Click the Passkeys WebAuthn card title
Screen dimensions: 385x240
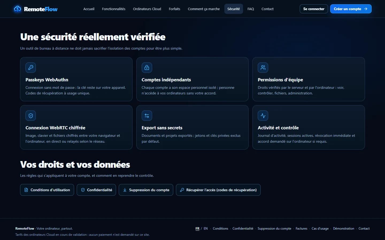(x=47, y=80)
